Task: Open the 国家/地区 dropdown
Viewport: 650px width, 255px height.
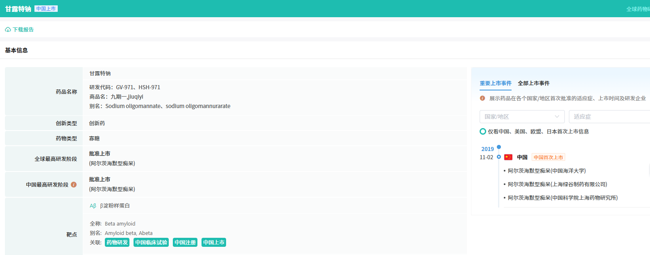Action: [x=522, y=117]
